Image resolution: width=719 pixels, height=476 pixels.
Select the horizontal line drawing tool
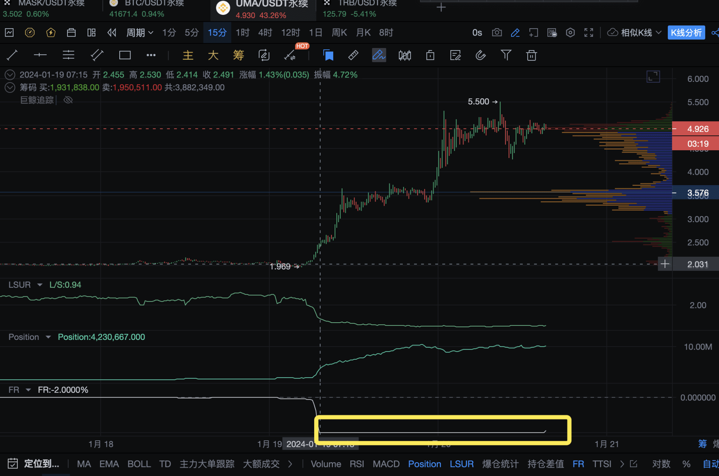click(40, 55)
